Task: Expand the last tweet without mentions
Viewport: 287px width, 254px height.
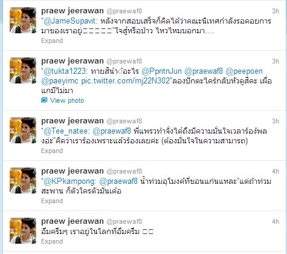Action: point(52,241)
